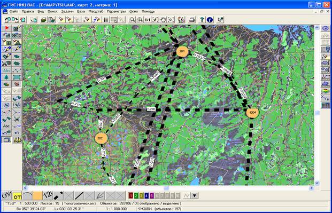Toggle numbered layer button 5
332x213 pixels.
tap(152, 196)
